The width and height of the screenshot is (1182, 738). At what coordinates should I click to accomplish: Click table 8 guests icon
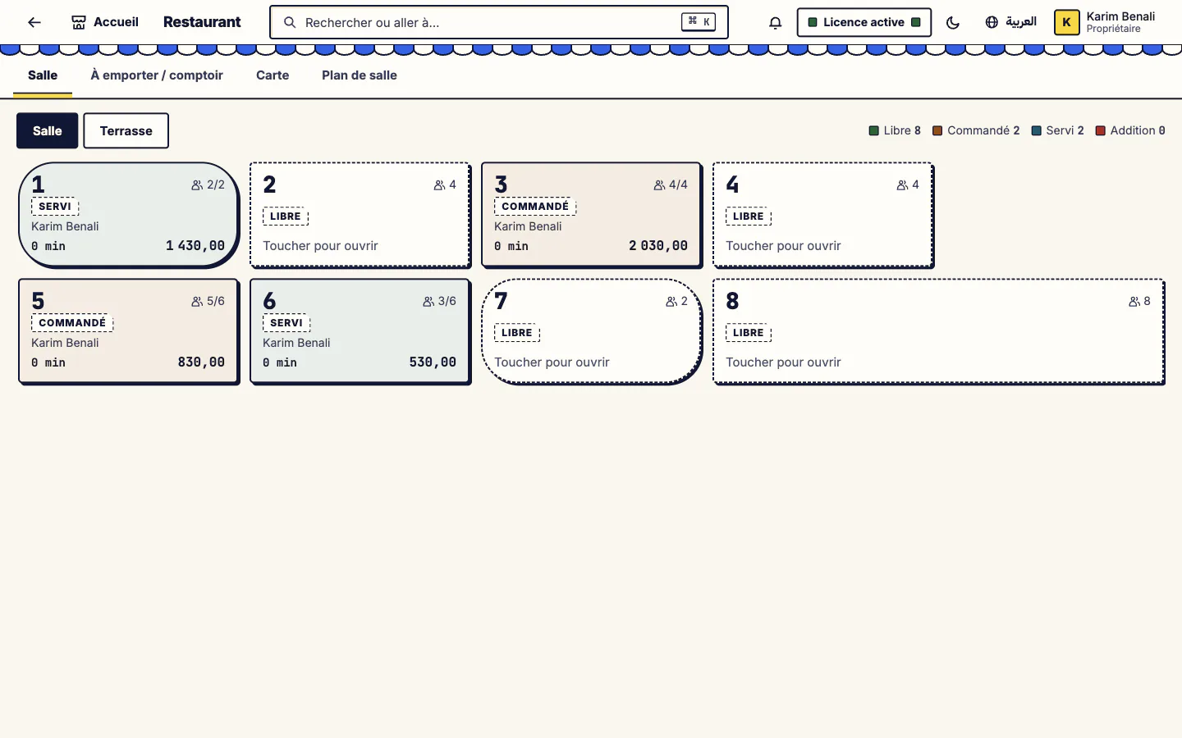coord(1134,302)
